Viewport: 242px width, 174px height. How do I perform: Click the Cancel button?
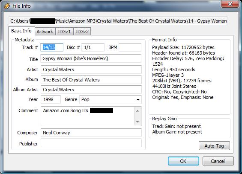(x=218, y=161)
